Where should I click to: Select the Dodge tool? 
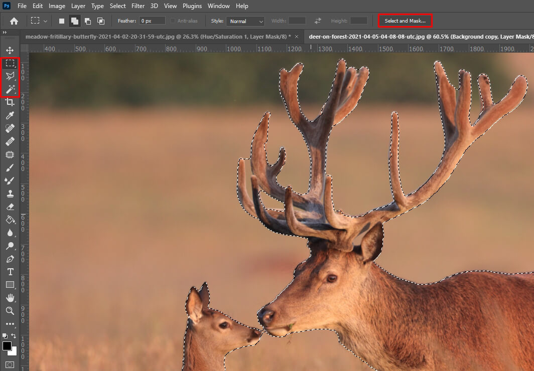pyautogui.click(x=10, y=246)
